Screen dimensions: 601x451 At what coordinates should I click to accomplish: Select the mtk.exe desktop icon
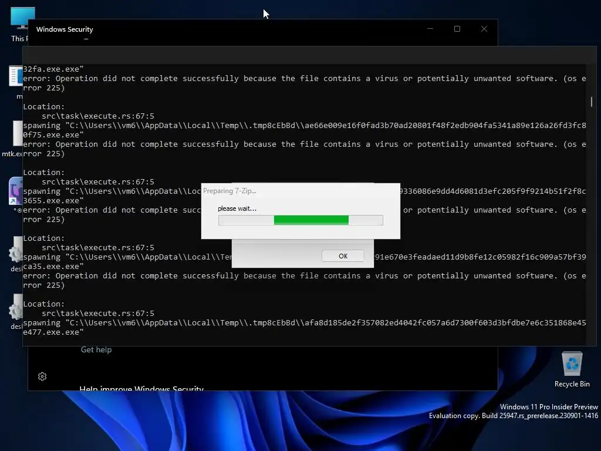(12, 139)
